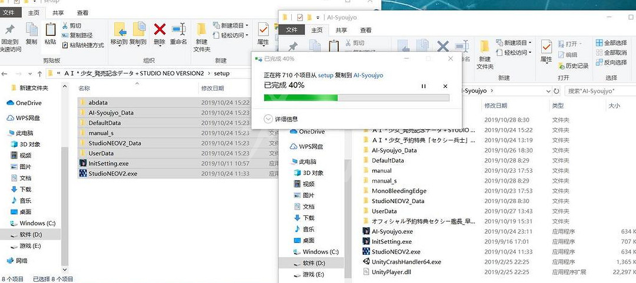Click the setup breadcrumb in the setup window address bar
The image size is (636, 283).
point(221,73)
